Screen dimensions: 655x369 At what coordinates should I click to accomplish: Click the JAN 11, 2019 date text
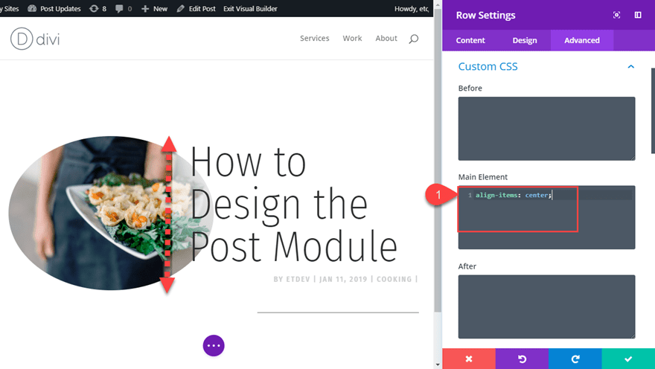[343, 279]
